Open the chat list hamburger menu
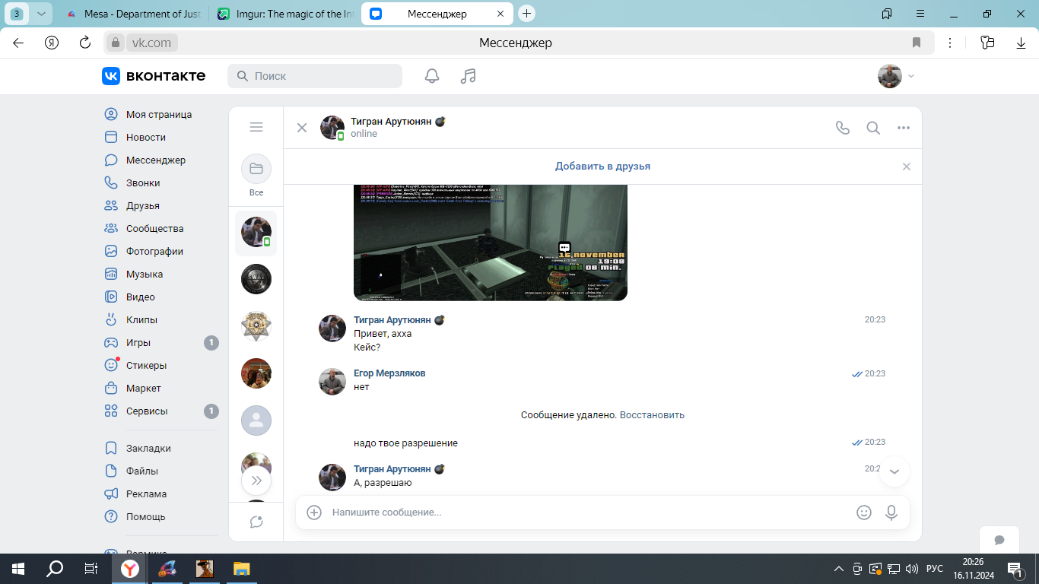 (256, 128)
